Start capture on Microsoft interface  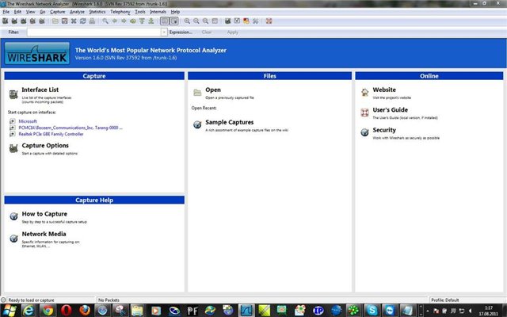coord(28,121)
